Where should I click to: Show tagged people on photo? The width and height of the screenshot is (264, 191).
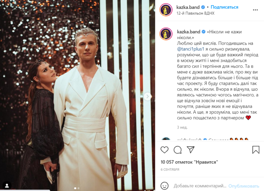[7, 185]
